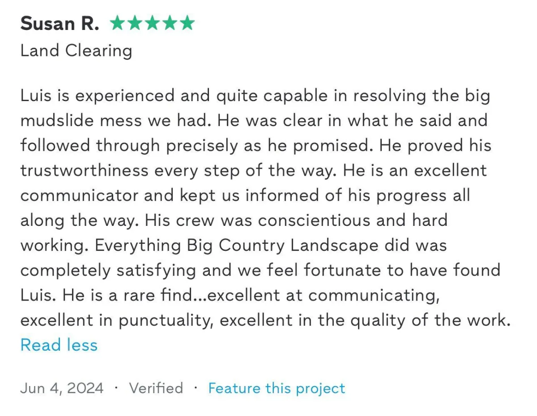The width and height of the screenshot is (537, 416).
Task: Click the word trustworthiness in the review
Action: pos(84,170)
